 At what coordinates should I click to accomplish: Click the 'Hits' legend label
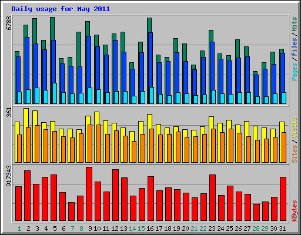(295, 24)
